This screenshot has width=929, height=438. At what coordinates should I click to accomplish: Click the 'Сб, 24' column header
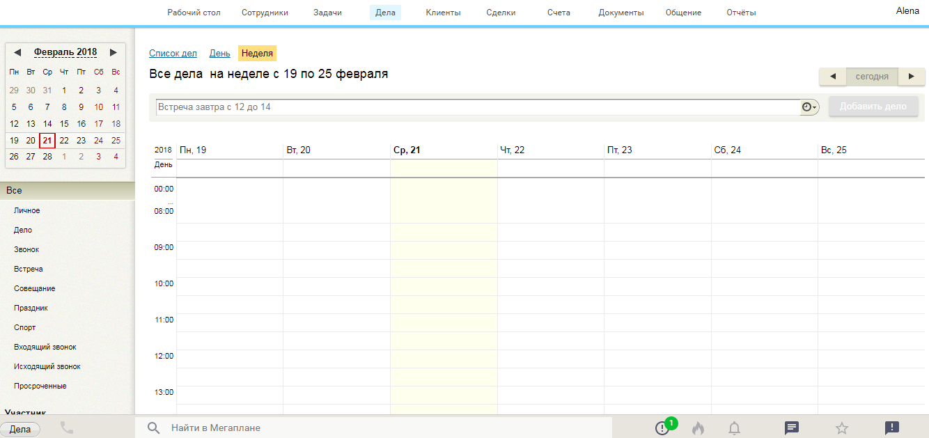coord(728,150)
